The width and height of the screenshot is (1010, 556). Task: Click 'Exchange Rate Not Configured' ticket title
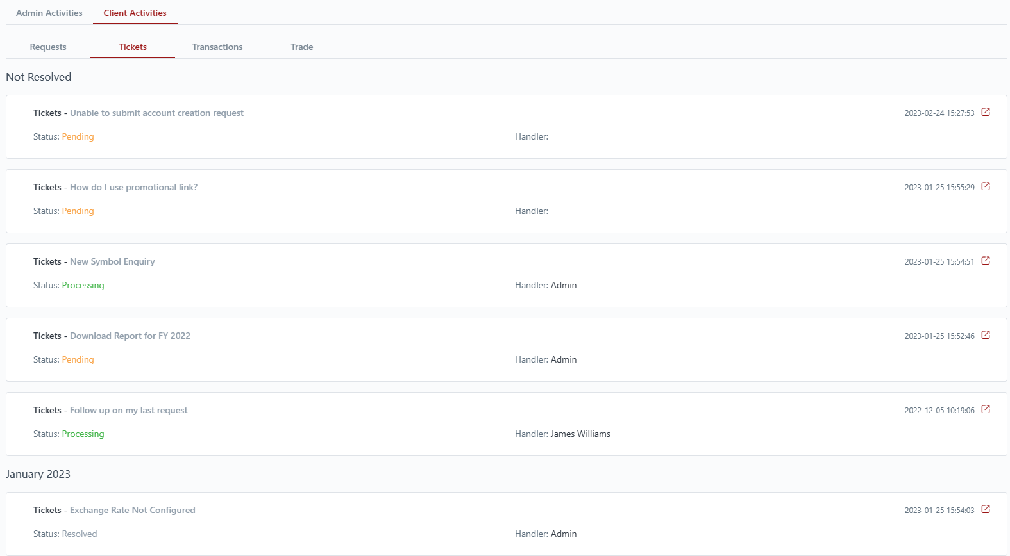pyautogui.click(x=133, y=510)
